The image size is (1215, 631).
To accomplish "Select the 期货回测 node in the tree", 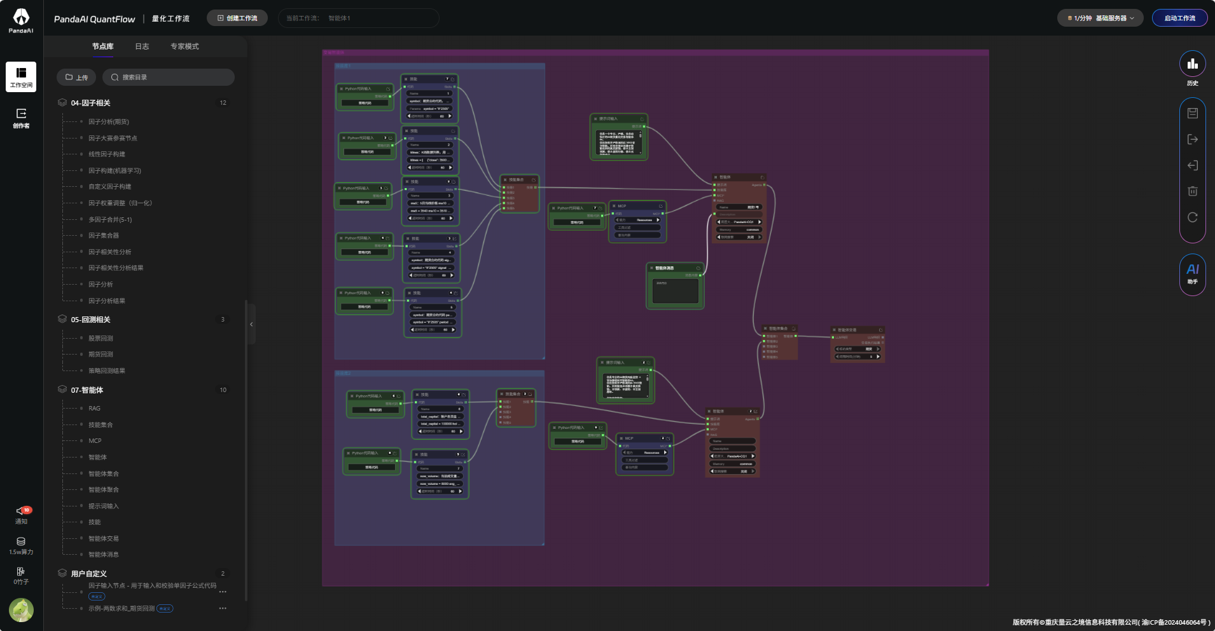I will tap(101, 355).
